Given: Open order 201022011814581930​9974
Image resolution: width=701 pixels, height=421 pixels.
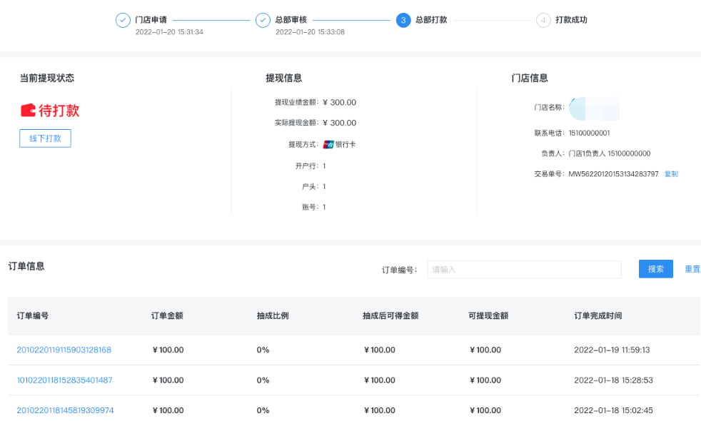Looking at the screenshot, I should (65, 410).
